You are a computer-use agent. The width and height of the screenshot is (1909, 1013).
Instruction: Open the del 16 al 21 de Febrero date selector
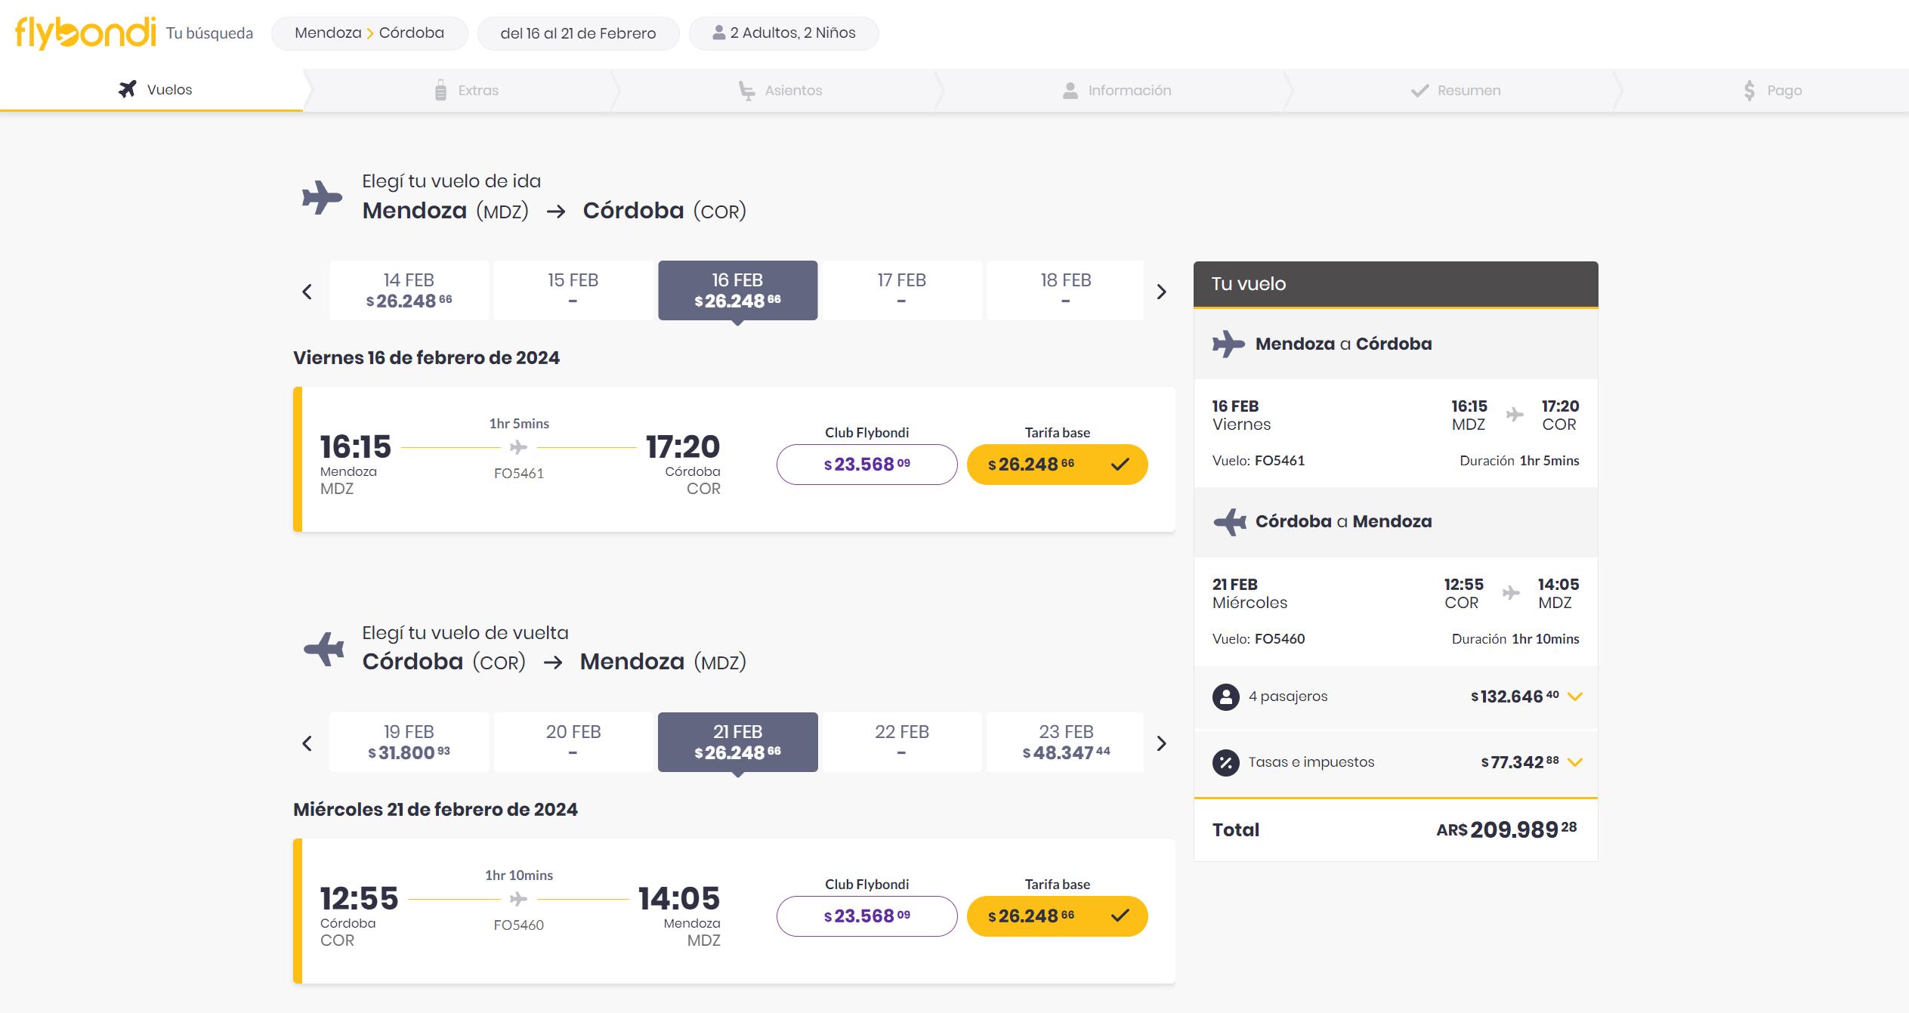coord(578,33)
